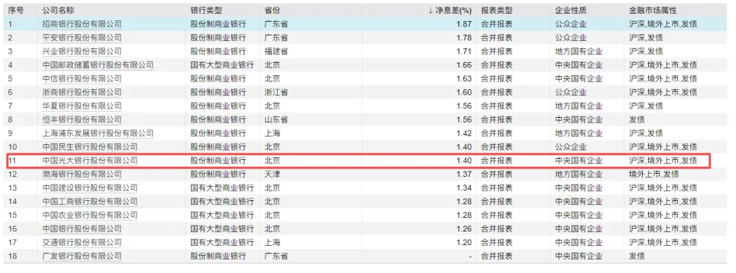
Task: Click 天津 in the 渤海银行 row
Action: [272, 174]
